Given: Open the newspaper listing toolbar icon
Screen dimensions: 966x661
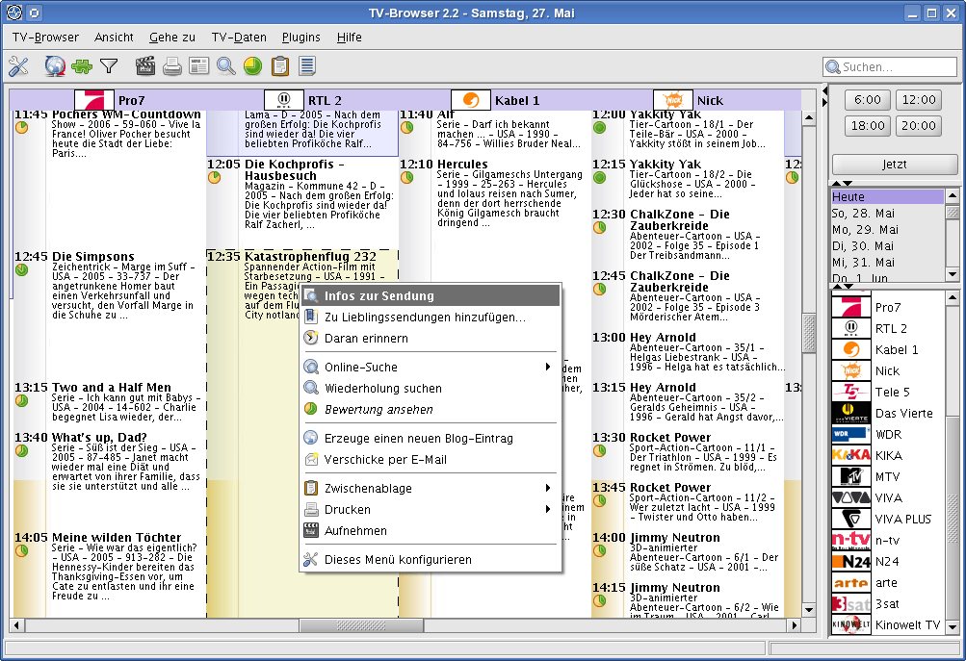Looking at the screenshot, I should [x=199, y=65].
